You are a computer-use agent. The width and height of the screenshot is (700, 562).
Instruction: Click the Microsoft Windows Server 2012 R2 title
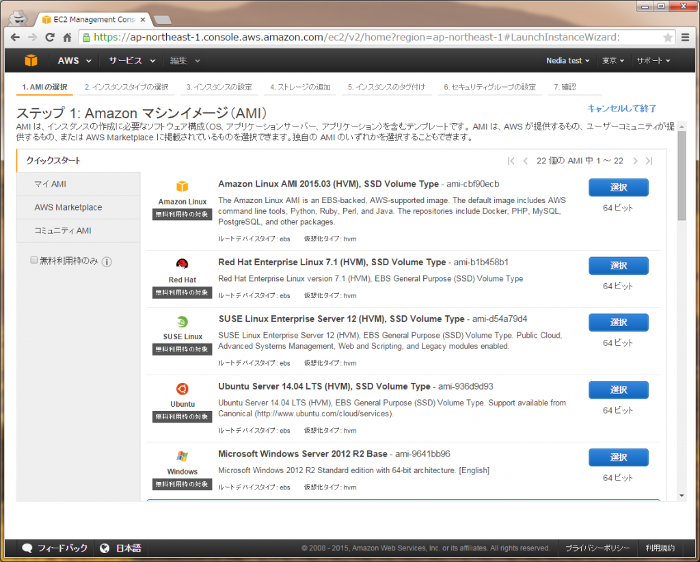[x=303, y=453]
